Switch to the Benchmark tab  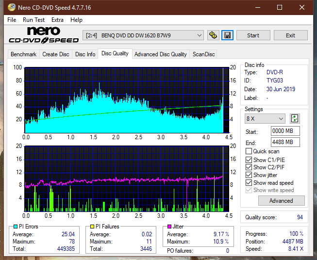(24, 54)
